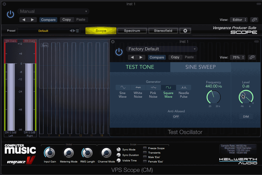The height and width of the screenshot is (175, 262).
Task: Open the View 75% zoom dropdown
Action: 237,57
